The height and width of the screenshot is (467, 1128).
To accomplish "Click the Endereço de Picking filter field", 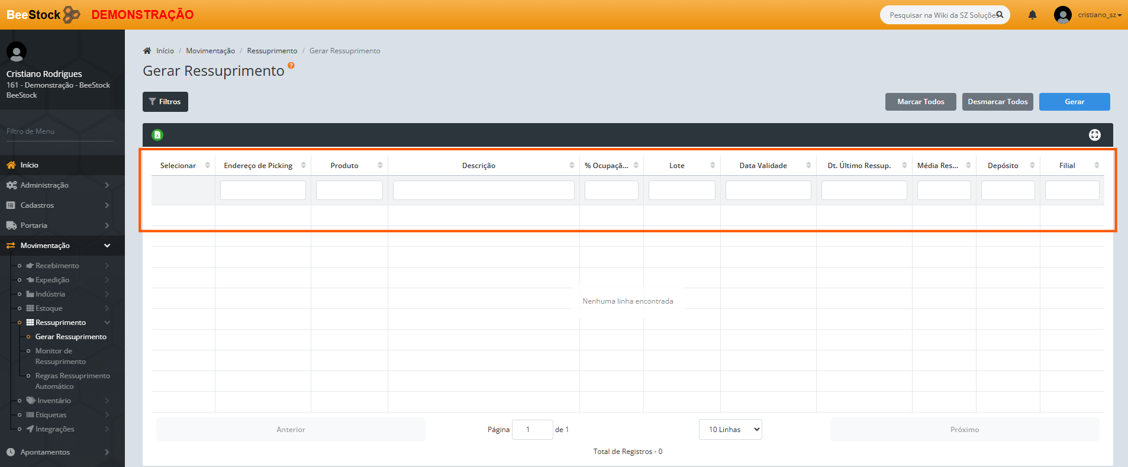I will (x=263, y=191).
